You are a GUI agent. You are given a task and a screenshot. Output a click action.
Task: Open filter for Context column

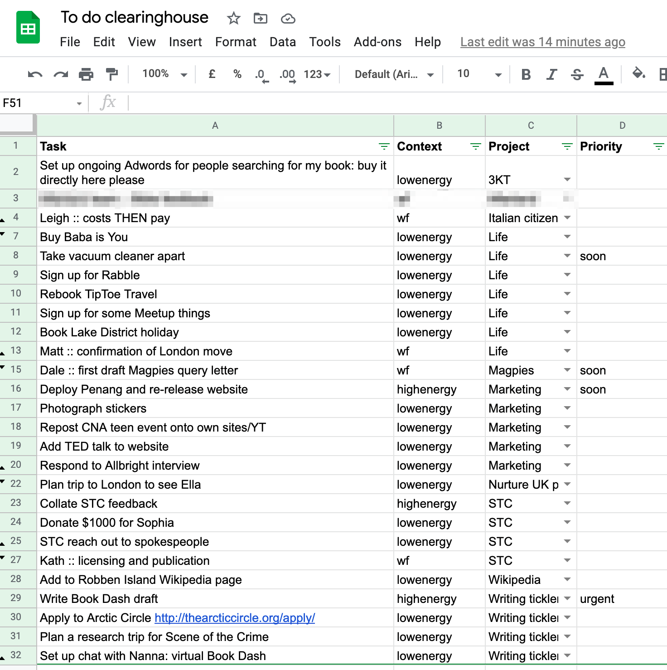pos(475,146)
